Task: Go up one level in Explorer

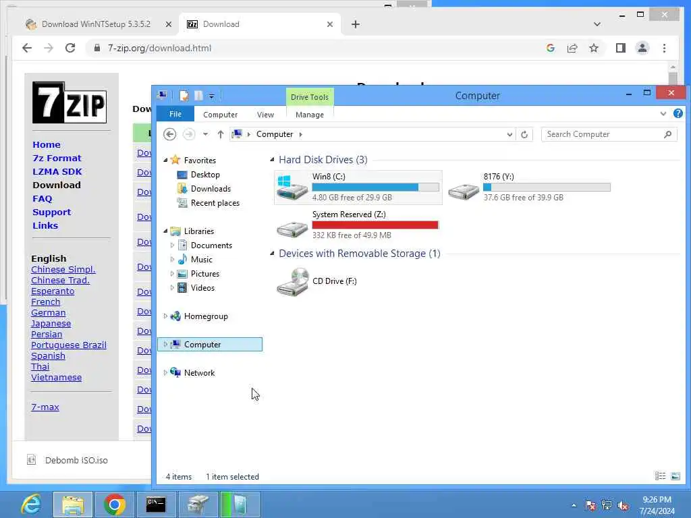Action: [221, 134]
